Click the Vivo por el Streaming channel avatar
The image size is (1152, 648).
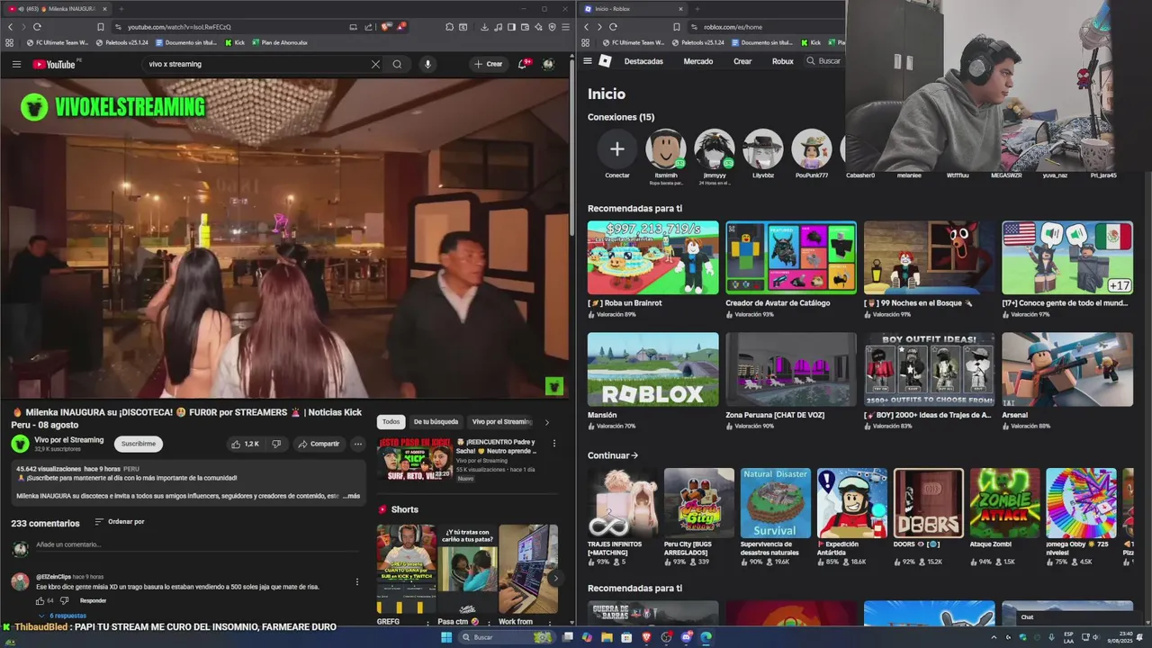pyautogui.click(x=20, y=444)
